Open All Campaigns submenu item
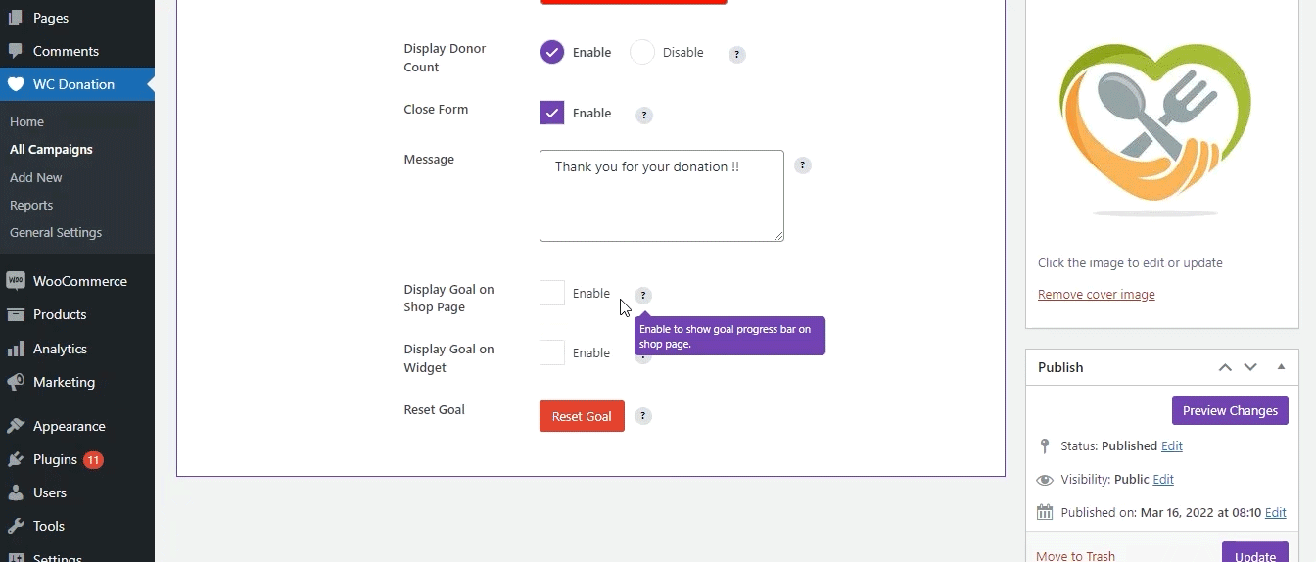Image resolution: width=1316 pixels, height=562 pixels. point(51,149)
